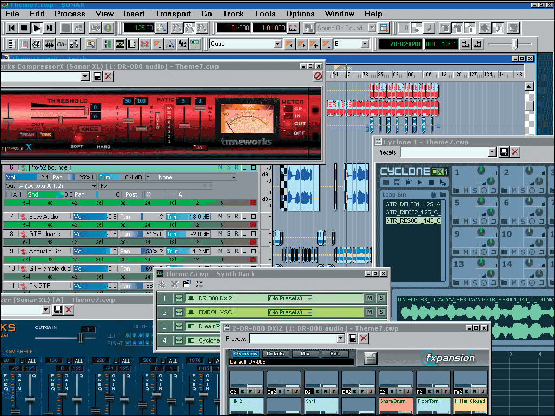Screen dimensions: 555x416
Task: Open the Lyrics view icon labeled Oh-
Action: (62, 44)
